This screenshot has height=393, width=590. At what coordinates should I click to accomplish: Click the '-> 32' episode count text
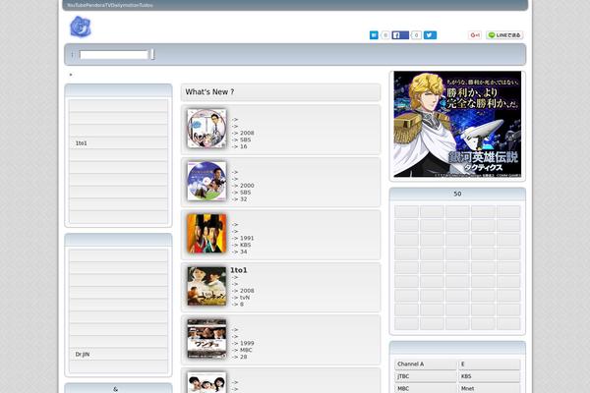click(239, 198)
